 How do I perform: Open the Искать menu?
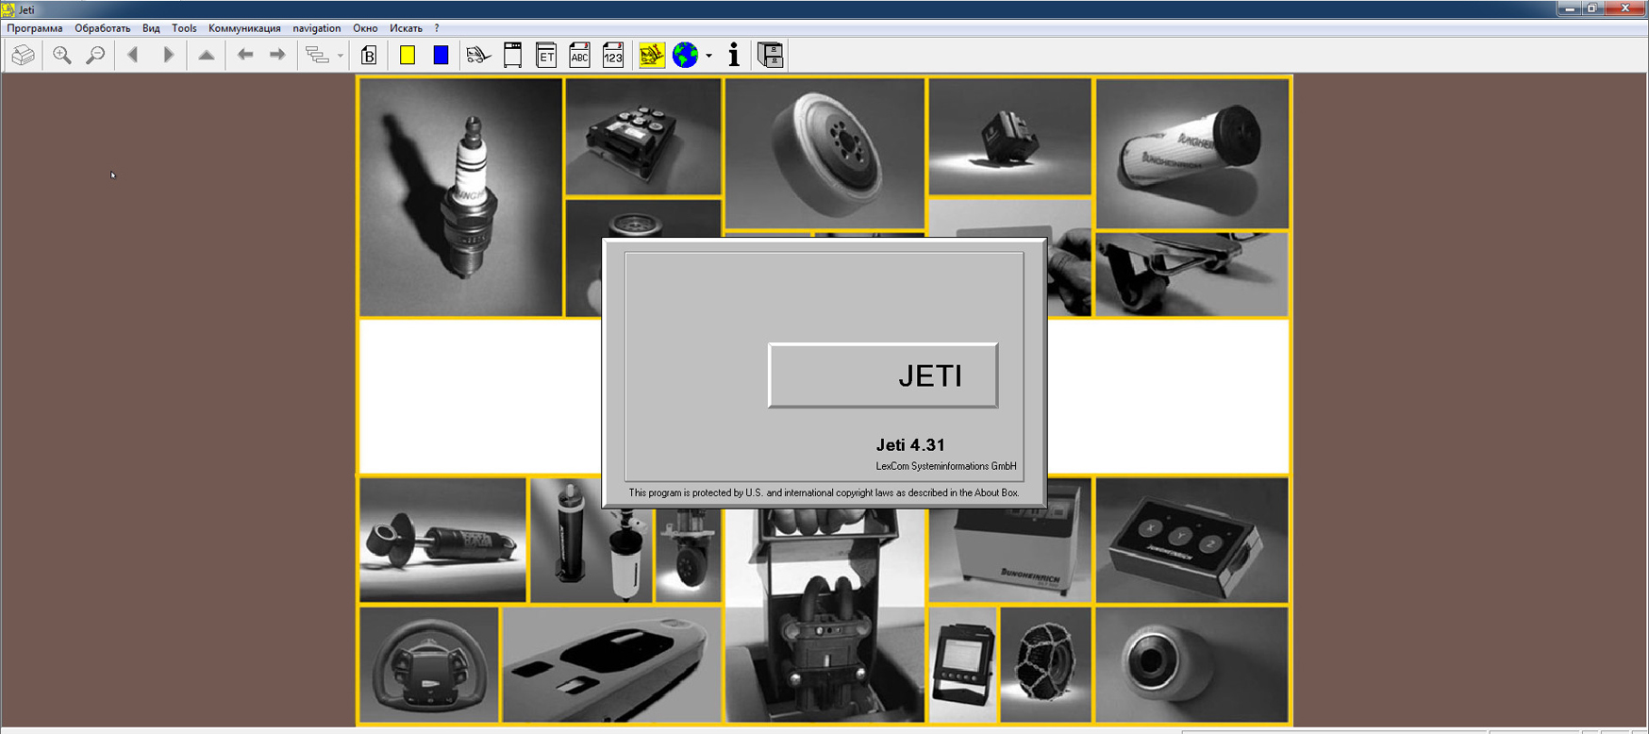click(406, 28)
